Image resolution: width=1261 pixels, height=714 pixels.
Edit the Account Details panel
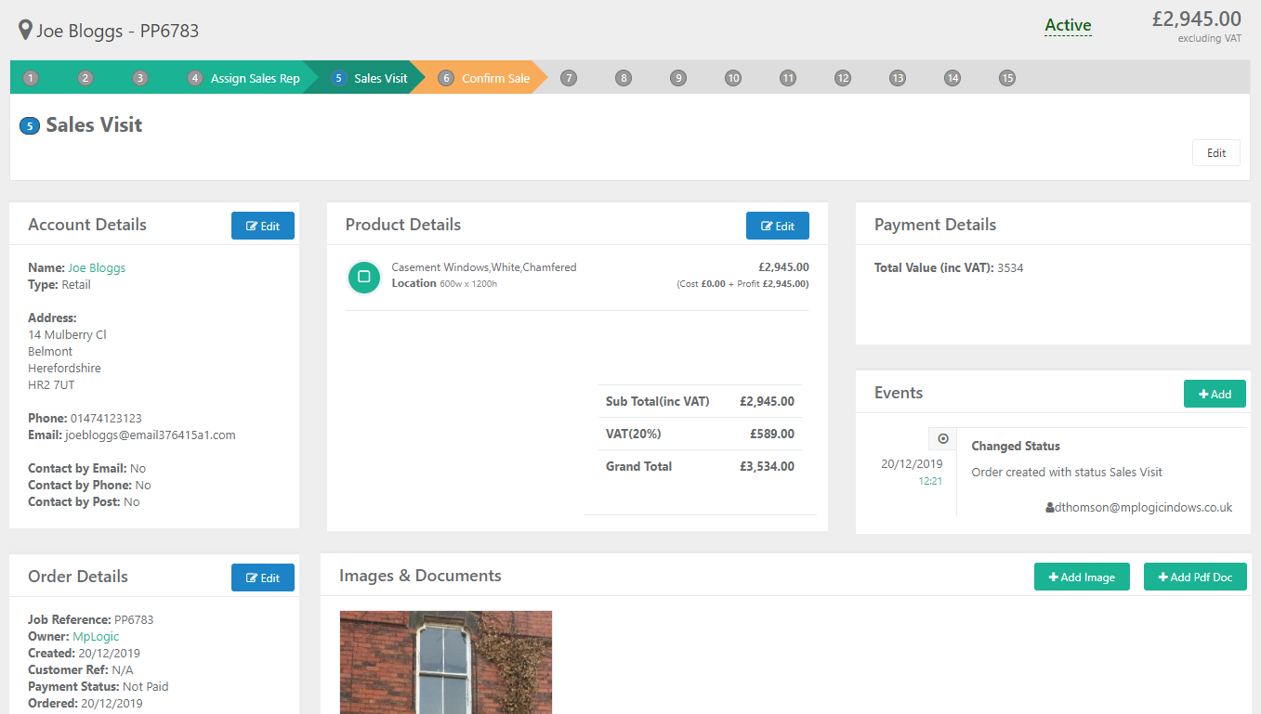point(263,226)
